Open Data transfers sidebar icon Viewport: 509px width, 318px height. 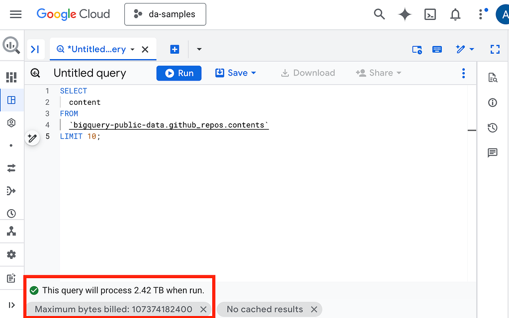pyautogui.click(x=11, y=168)
